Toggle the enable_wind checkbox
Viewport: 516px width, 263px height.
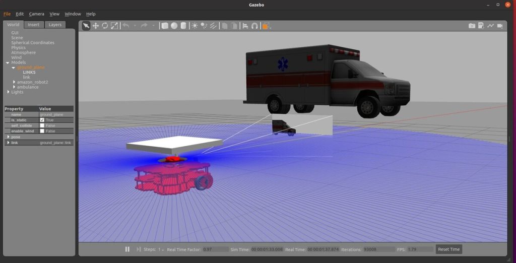click(x=42, y=131)
